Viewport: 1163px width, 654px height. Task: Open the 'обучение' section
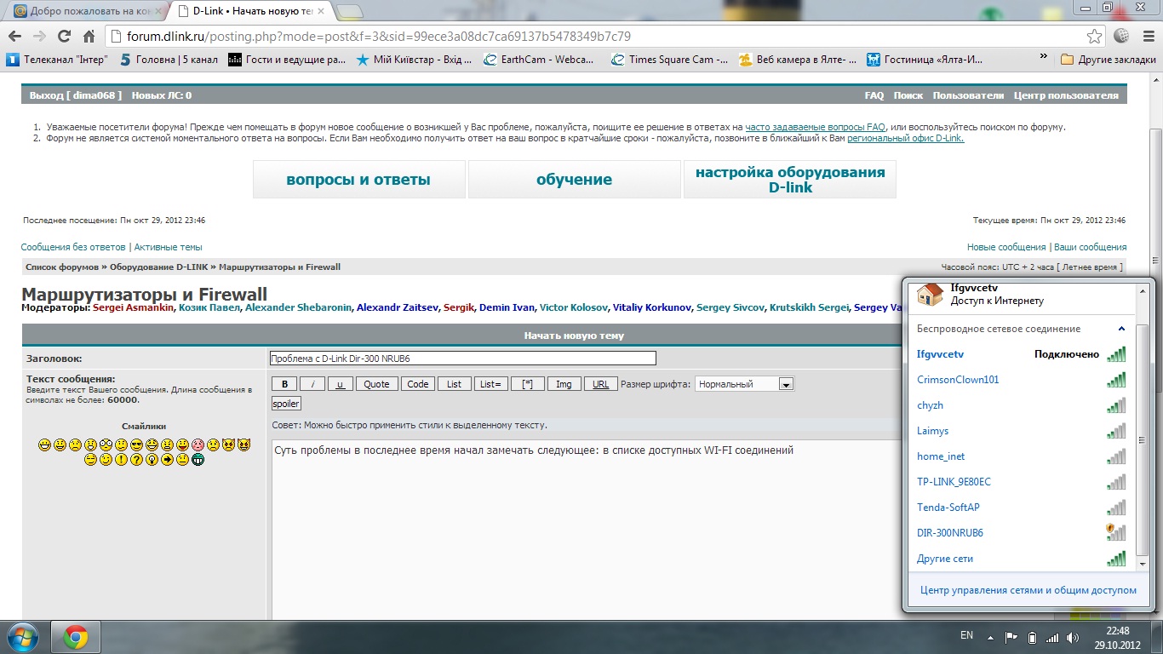click(574, 180)
